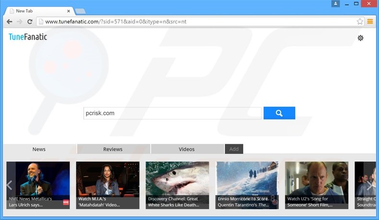Viewport: 379px width, 220px height.
Task: Open the M.I.A.'s Matahdatah video card
Action: point(108,185)
